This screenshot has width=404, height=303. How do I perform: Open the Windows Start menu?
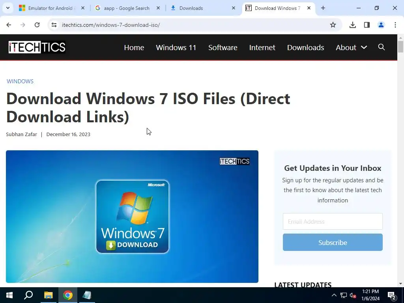point(9,295)
